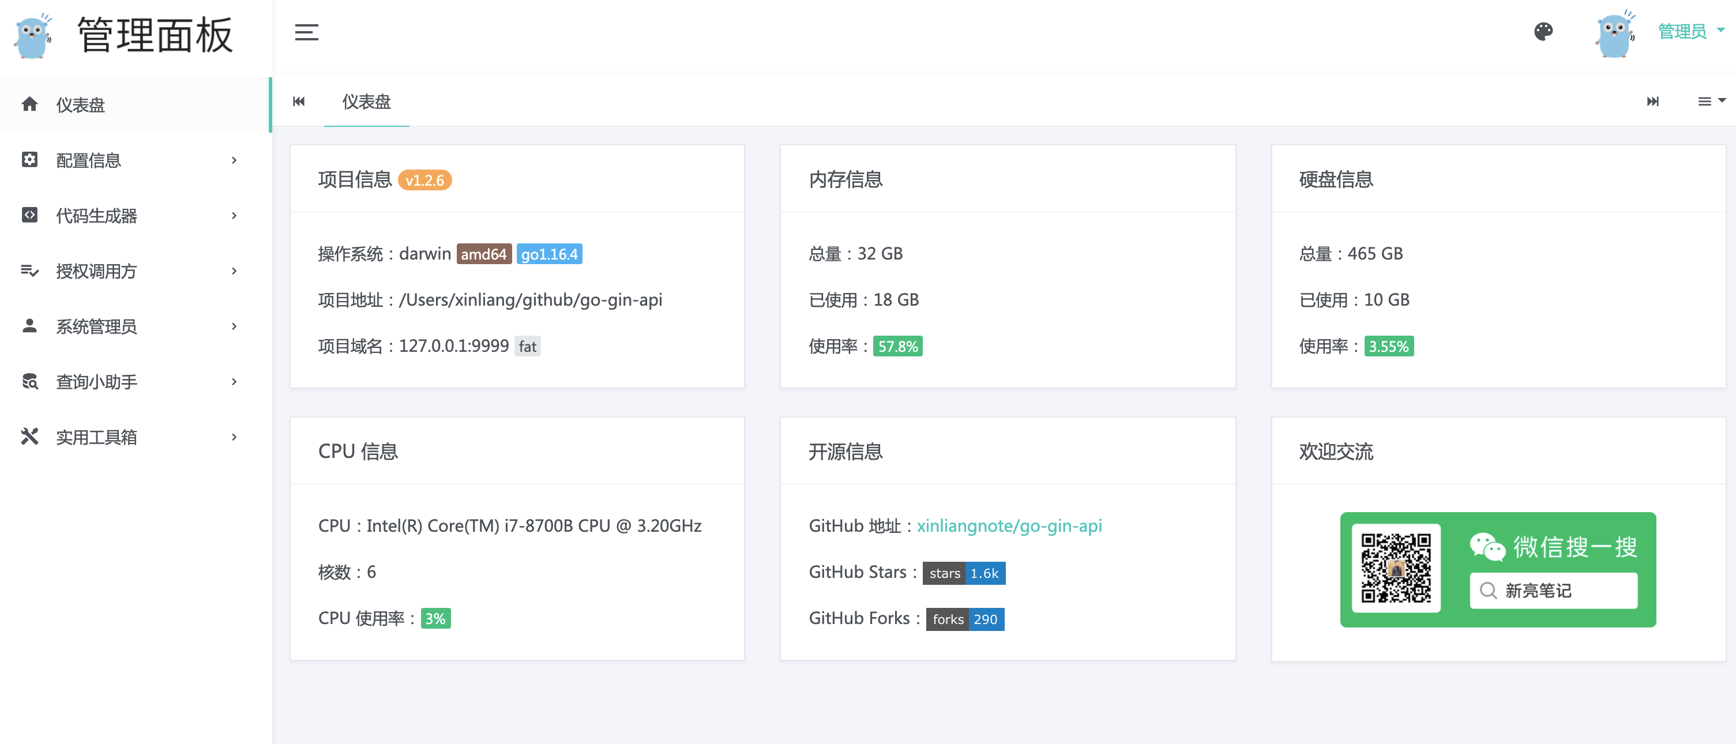
Task: Click the 查询小助手 database search icon
Action: click(29, 381)
